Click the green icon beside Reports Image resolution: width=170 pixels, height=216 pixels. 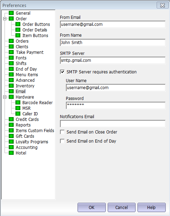[x=11, y=125]
